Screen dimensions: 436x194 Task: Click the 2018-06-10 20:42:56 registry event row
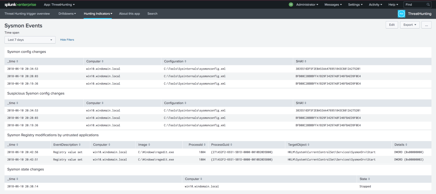pos(218,152)
